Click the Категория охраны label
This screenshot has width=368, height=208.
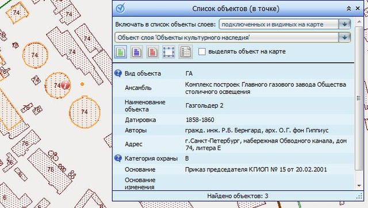pyautogui.click(x=151, y=158)
